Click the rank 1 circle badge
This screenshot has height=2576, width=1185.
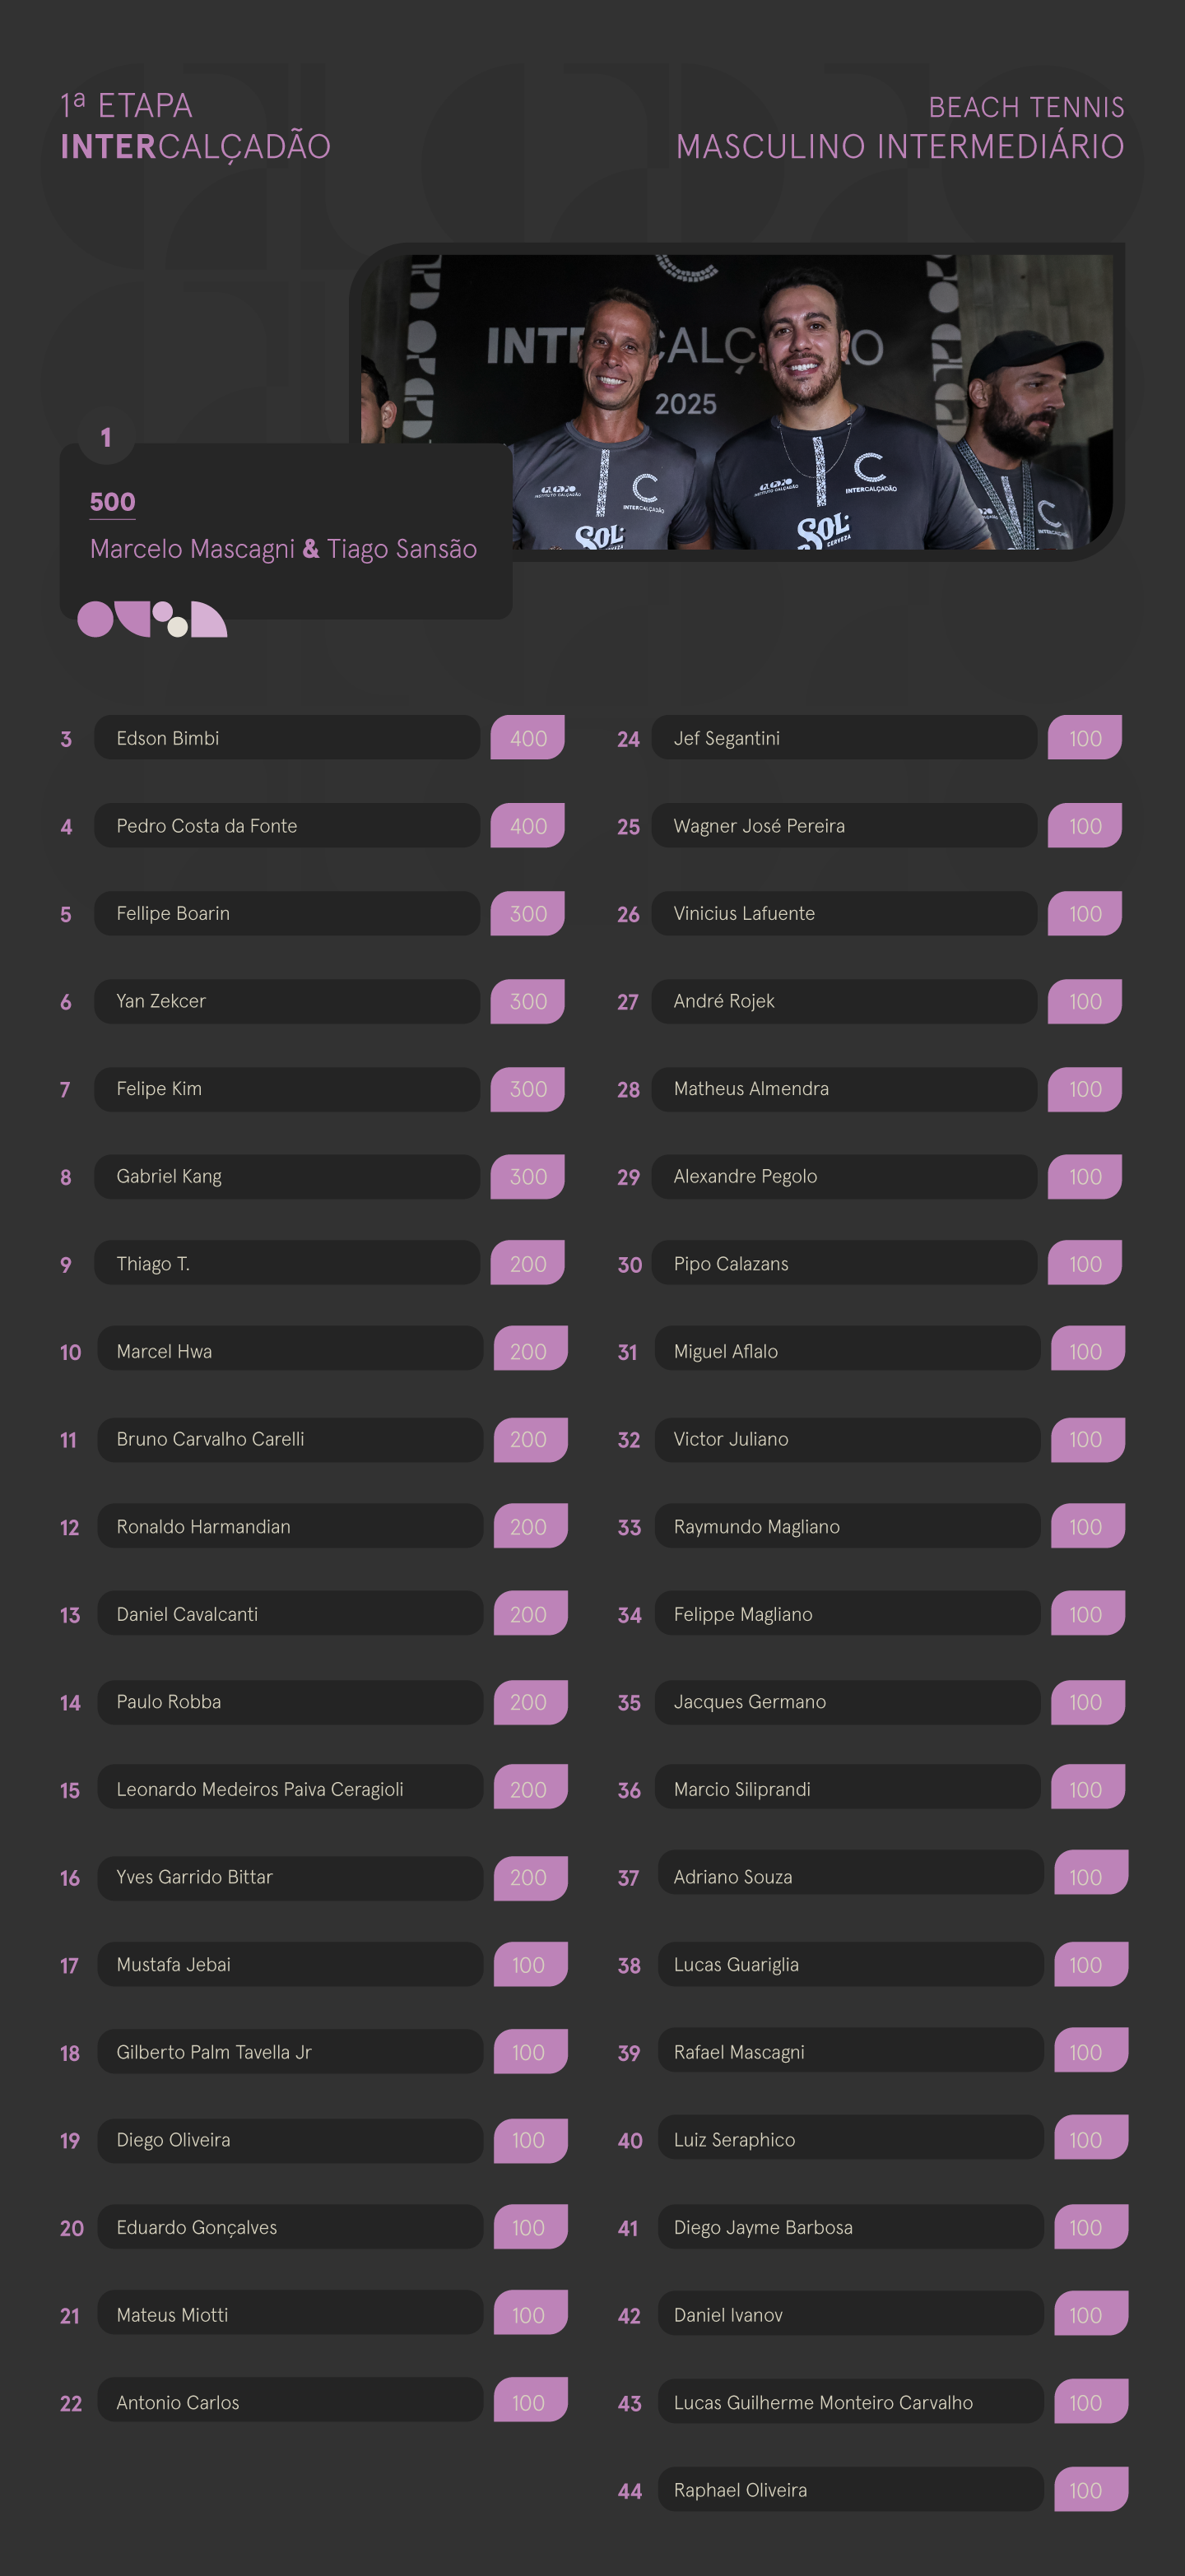click(x=106, y=437)
